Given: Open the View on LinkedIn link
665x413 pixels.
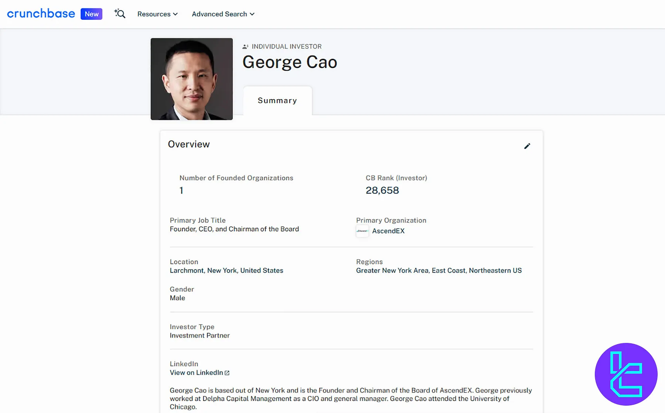Looking at the screenshot, I should [197, 372].
